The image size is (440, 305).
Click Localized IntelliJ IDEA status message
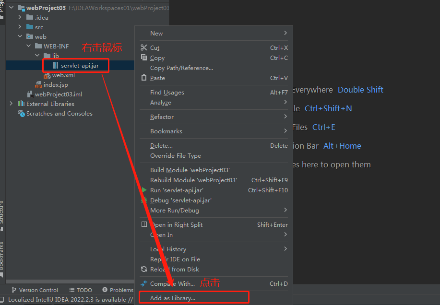point(71,299)
